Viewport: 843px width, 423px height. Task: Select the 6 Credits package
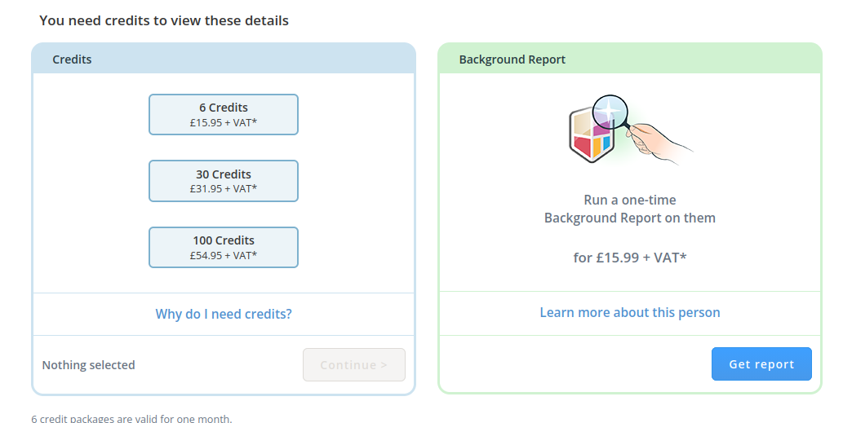click(x=224, y=115)
